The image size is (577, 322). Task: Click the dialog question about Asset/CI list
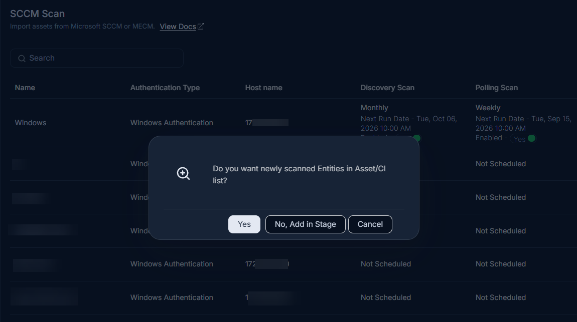tap(299, 174)
